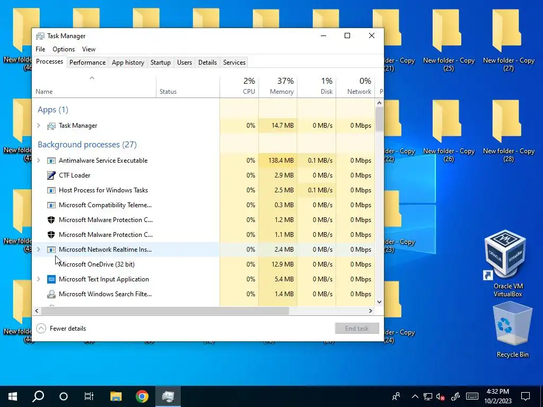Sort by the Status column header
This screenshot has height=407, width=543.
[188, 86]
